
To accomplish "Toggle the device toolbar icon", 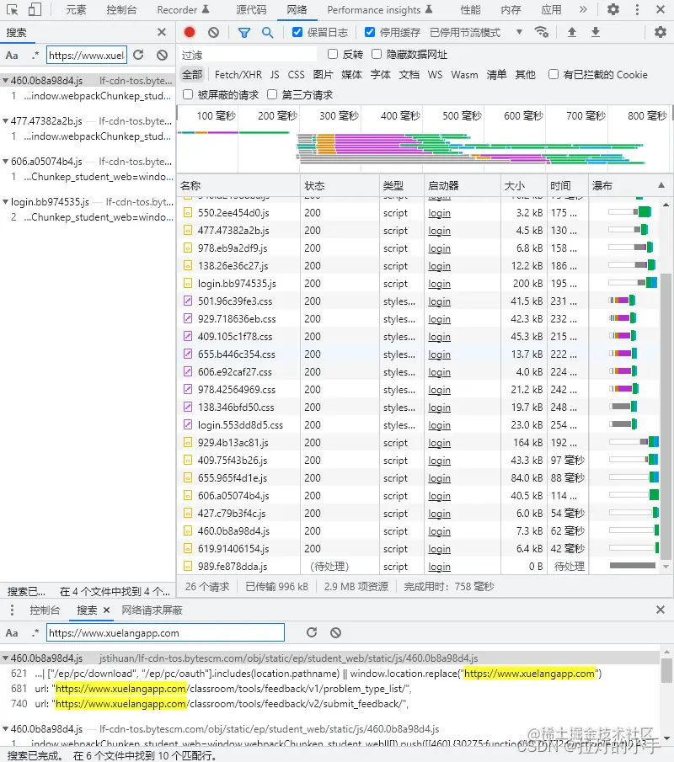I will (x=34, y=9).
